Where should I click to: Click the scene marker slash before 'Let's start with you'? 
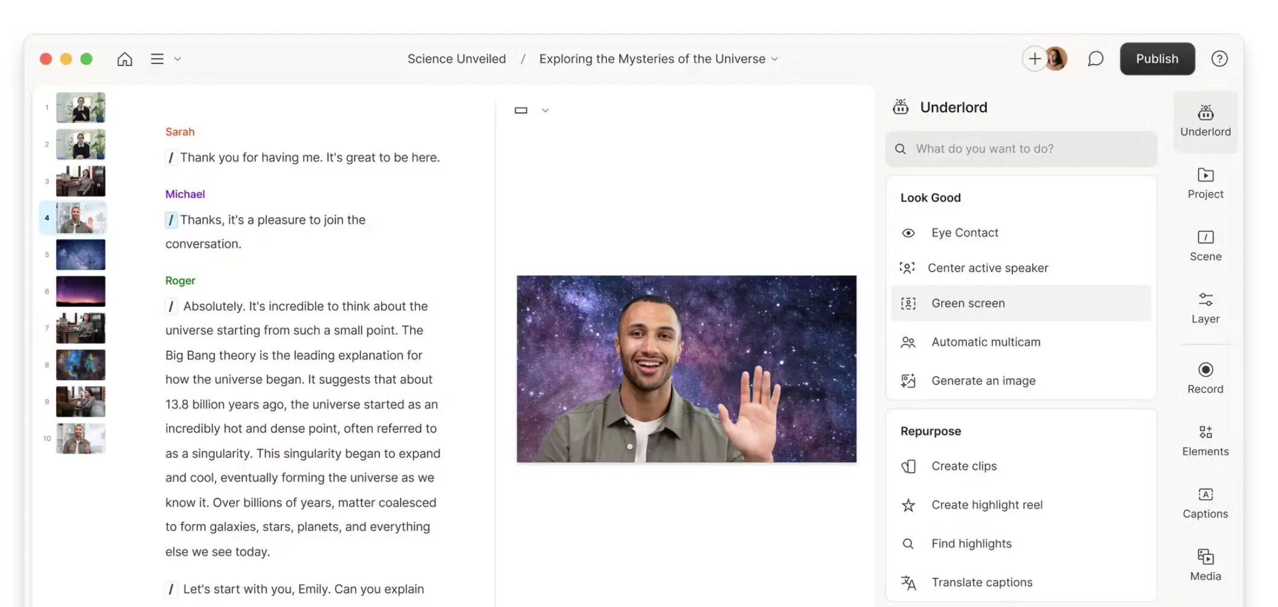[x=171, y=589]
